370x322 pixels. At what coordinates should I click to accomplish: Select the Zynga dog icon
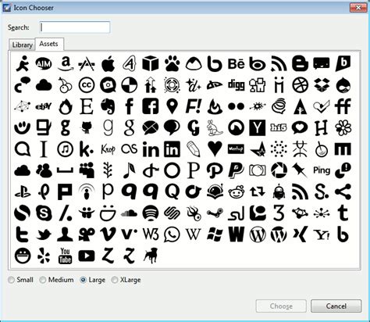pyautogui.click(x=151, y=256)
